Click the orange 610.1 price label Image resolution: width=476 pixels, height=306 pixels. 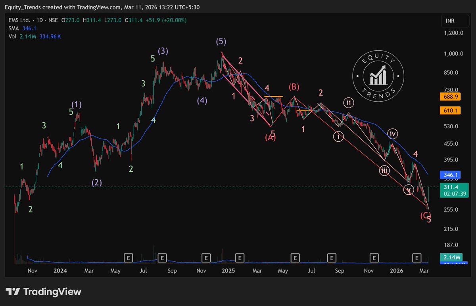coord(450,111)
